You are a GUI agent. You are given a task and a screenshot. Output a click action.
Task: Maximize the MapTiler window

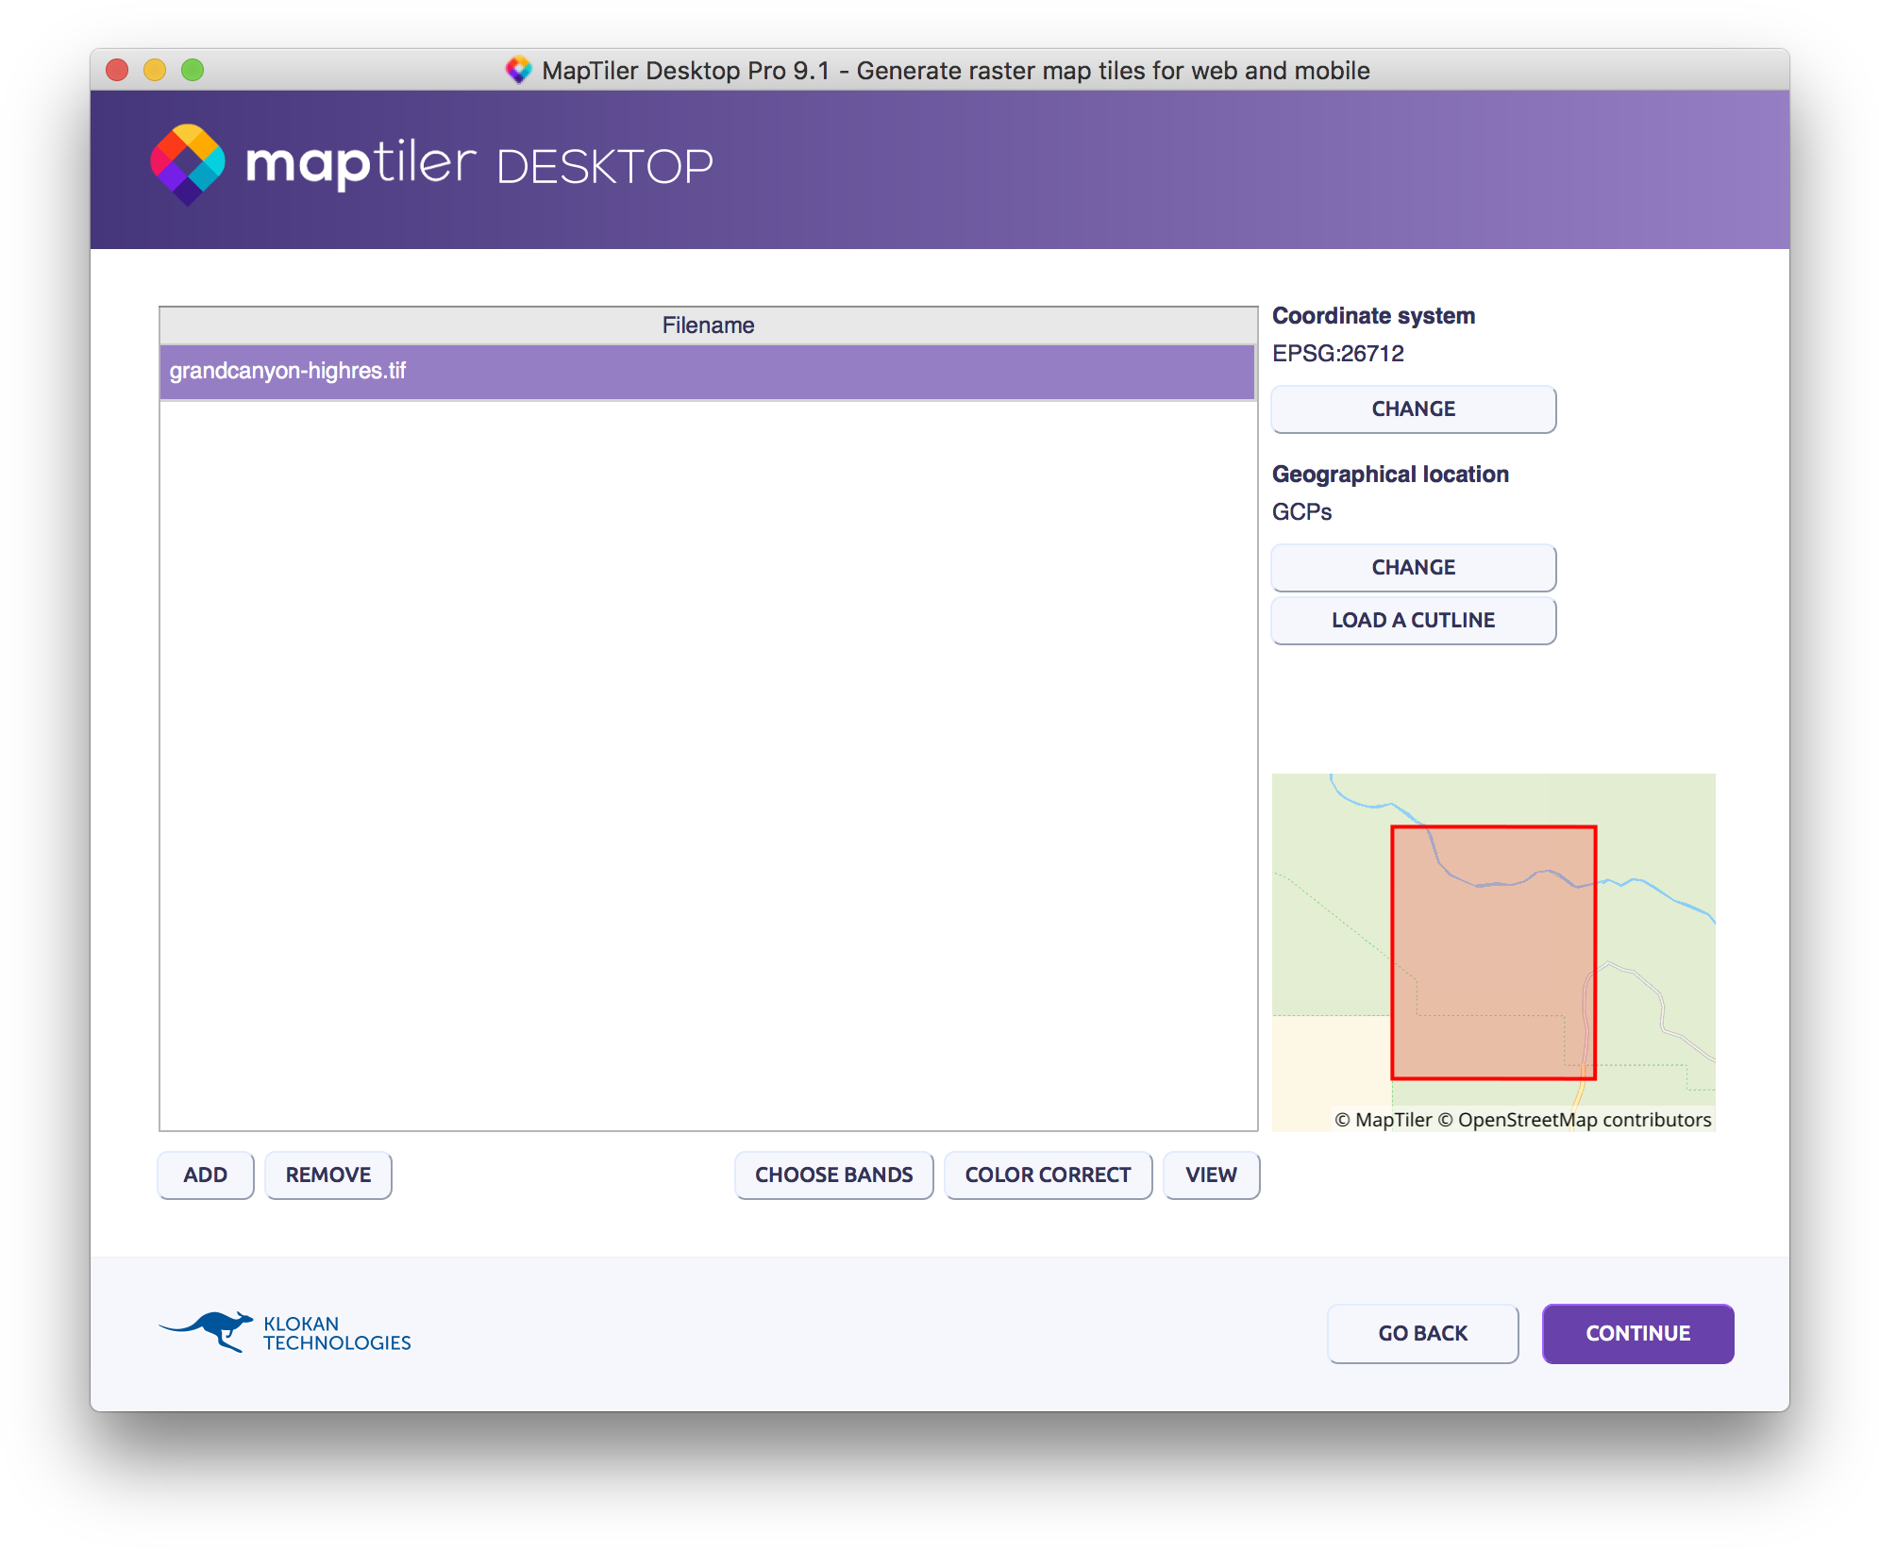tap(193, 70)
